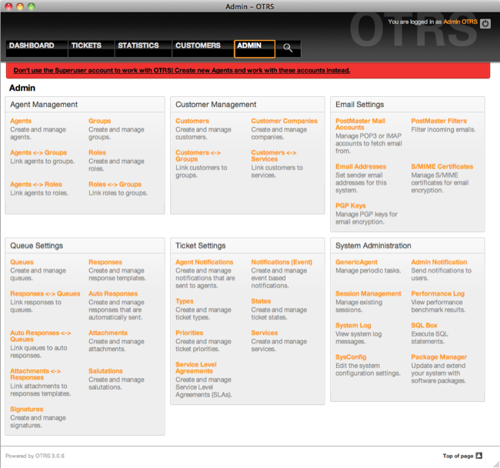The height and width of the screenshot is (468, 500).
Task: Open the Auto Responses link
Action: pos(113,293)
